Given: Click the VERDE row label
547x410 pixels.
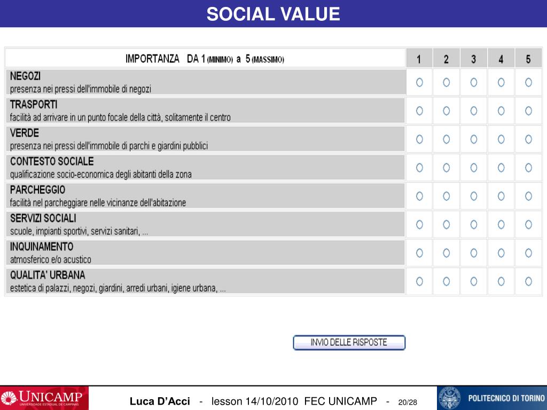Looking at the screenshot, I should point(25,133).
